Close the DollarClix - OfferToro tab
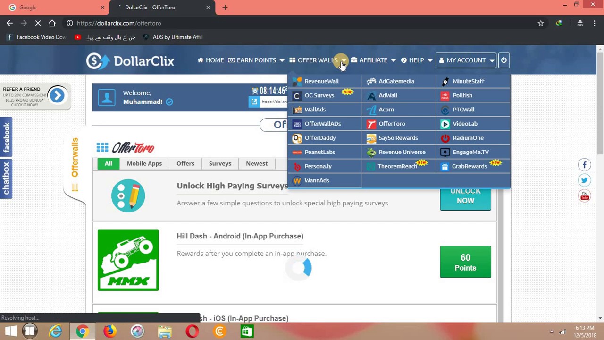 point(208,8)
